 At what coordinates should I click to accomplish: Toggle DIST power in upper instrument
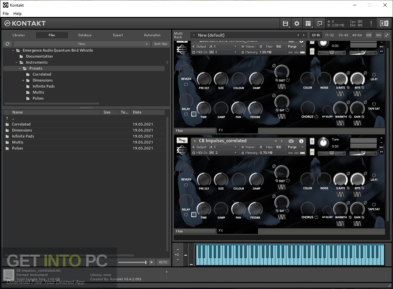click(288, 80)
